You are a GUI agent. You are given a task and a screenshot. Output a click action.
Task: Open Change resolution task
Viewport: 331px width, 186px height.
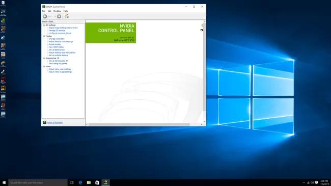57,39
